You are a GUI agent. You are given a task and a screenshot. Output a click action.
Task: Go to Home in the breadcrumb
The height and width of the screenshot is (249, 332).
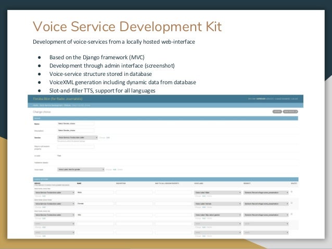35,104
